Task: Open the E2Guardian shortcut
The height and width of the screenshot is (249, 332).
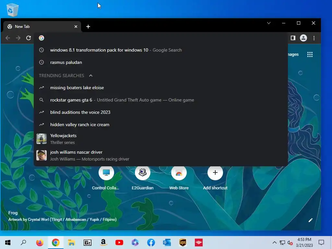Action: coord(143,178)
